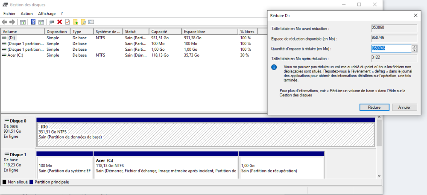Image resolution: width=427 pixels, height=195 pixels.
Task: Click the space-to-shrink input field
Action: click(x=392, y=48)
